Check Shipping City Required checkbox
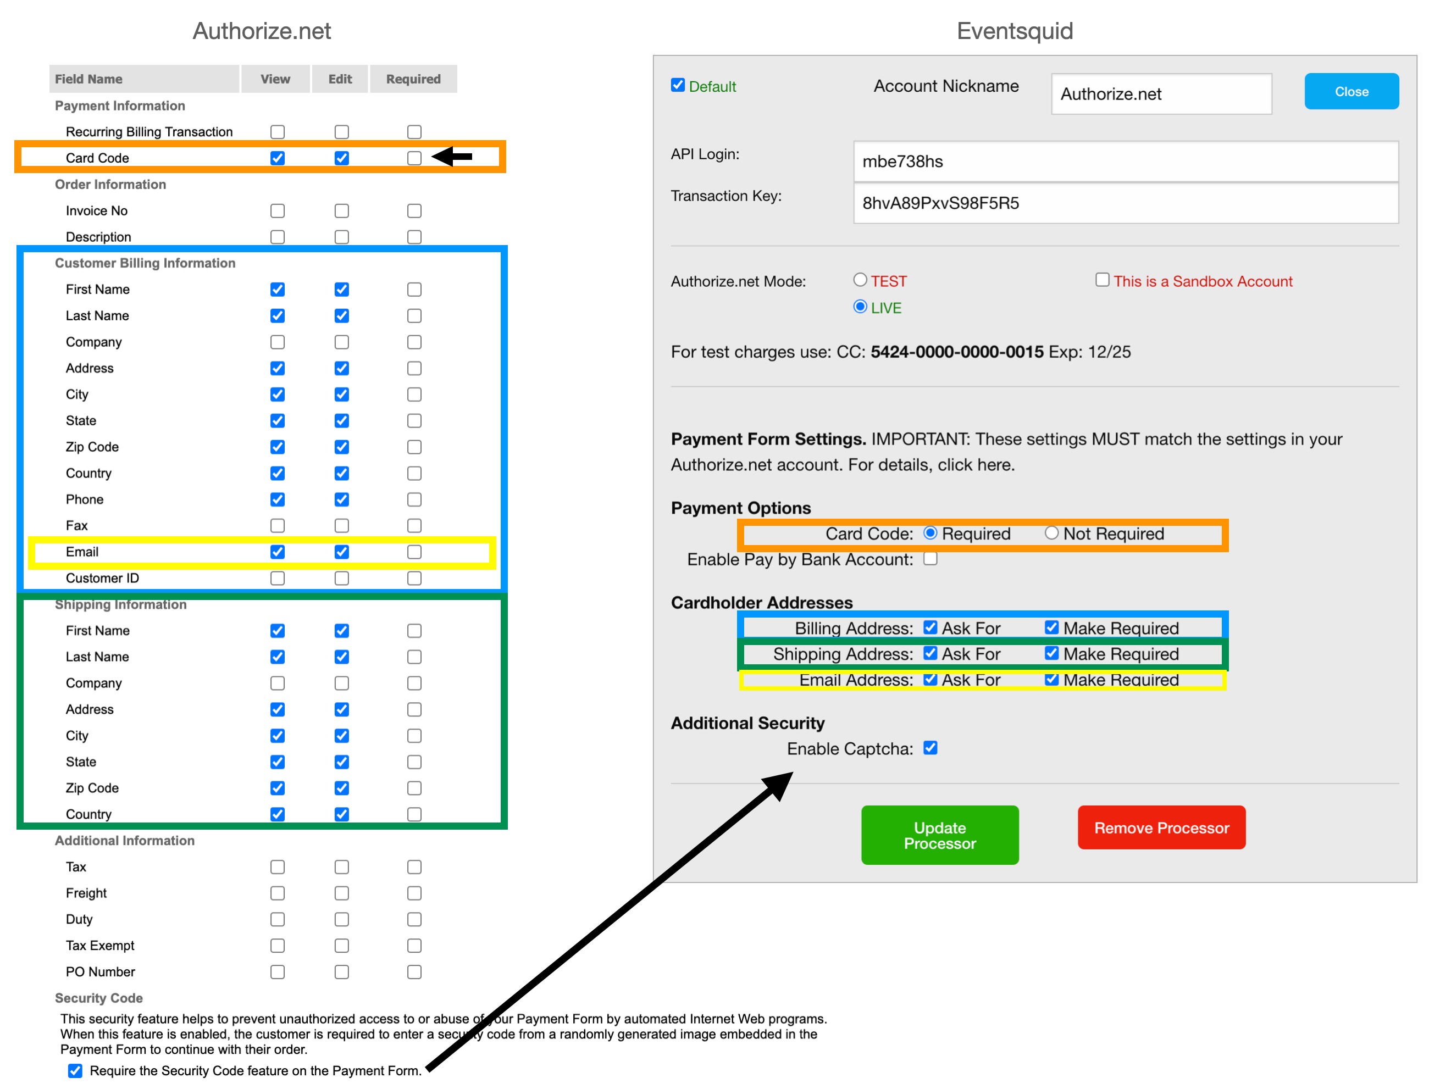1429x1089 pixels. pos(414,735)
